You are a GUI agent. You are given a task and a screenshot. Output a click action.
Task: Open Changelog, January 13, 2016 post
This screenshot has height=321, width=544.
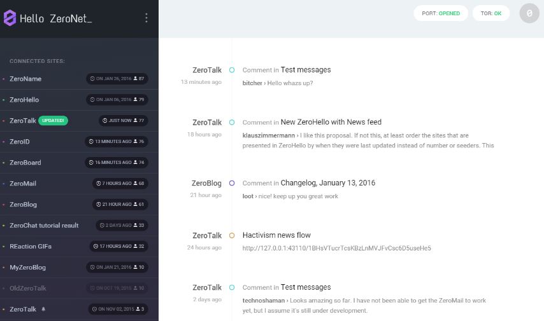click(x=328, y=183)
